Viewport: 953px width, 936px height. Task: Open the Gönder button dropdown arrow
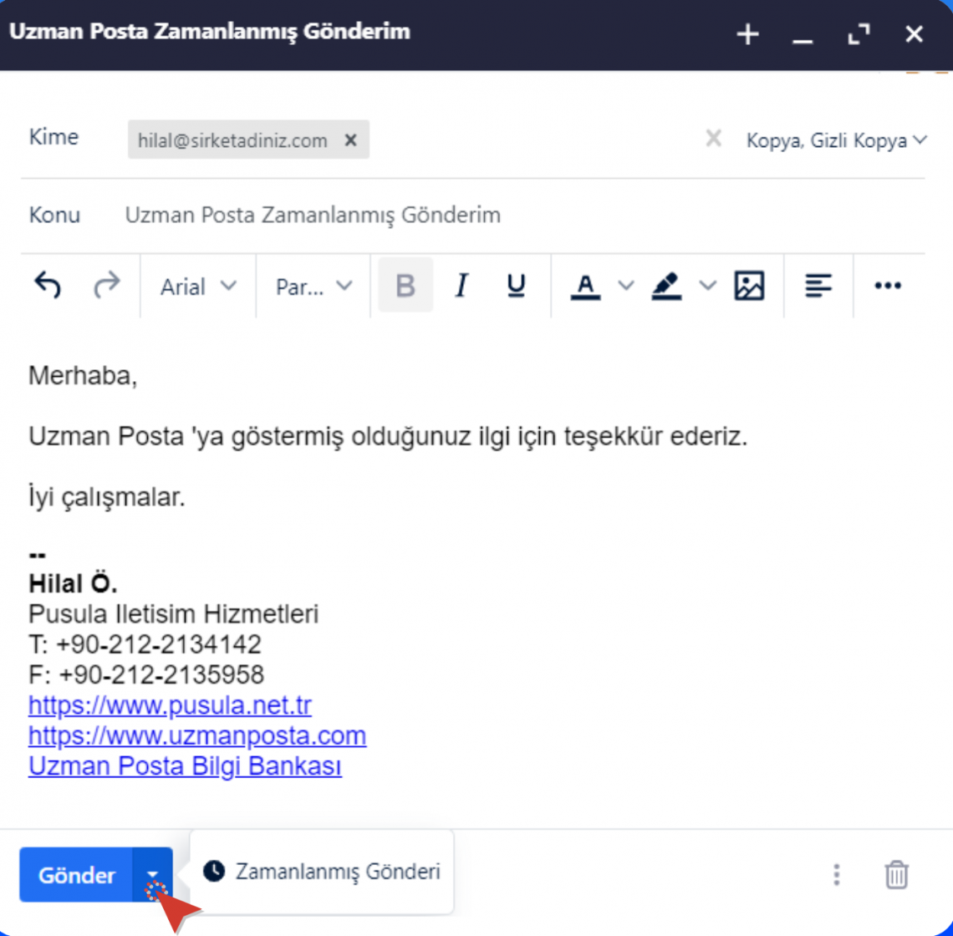pyautogui.click(x=152, y=875)
